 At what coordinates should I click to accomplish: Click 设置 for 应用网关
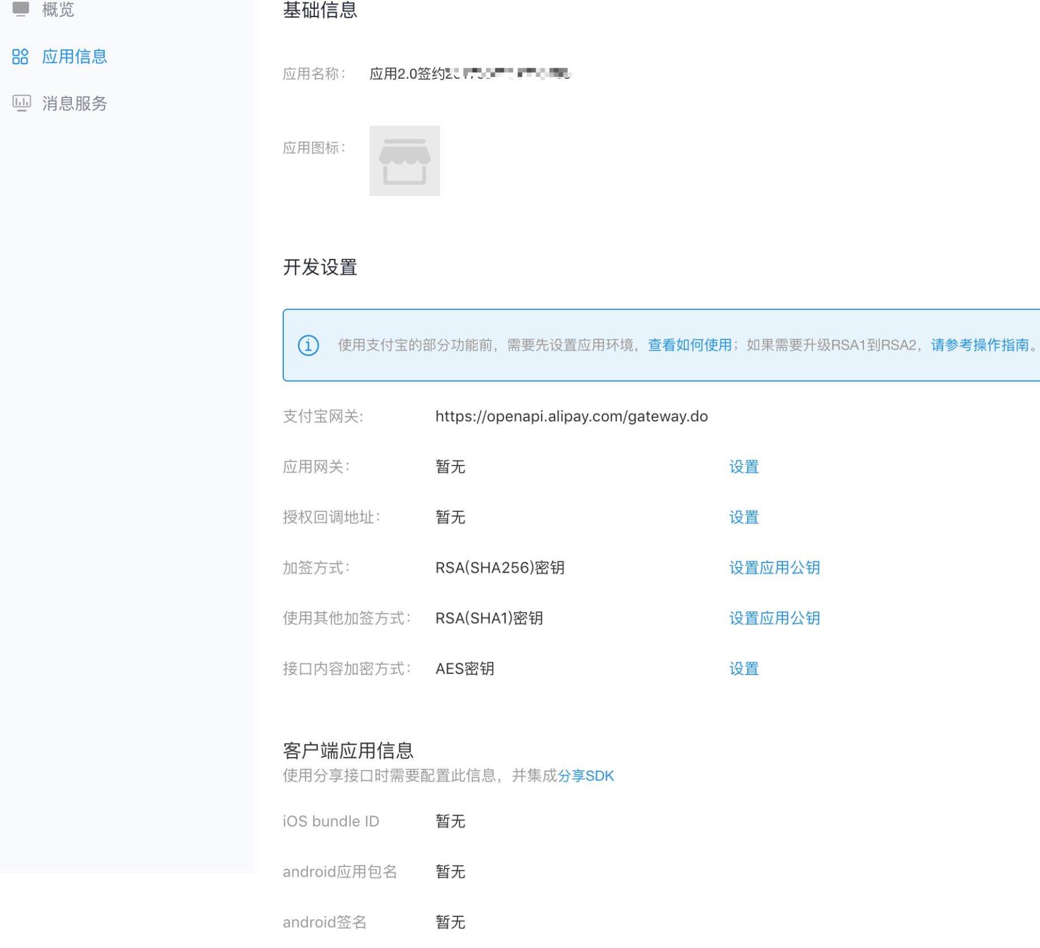pyautogui.click(x=743, y=467)
